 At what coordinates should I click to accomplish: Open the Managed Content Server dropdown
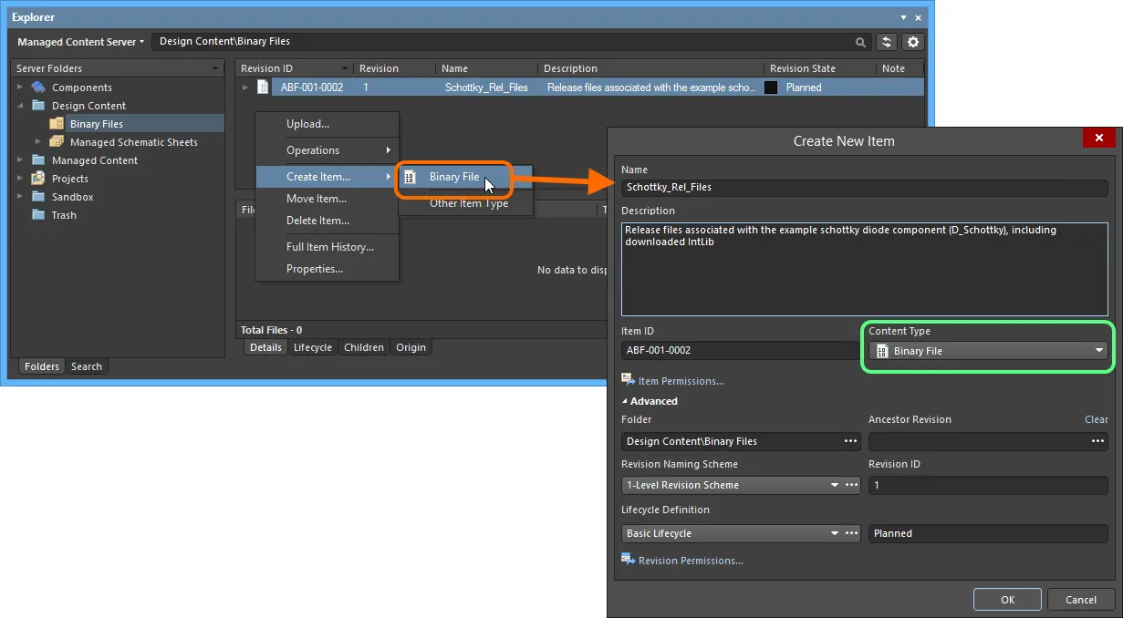coord(80,42)
